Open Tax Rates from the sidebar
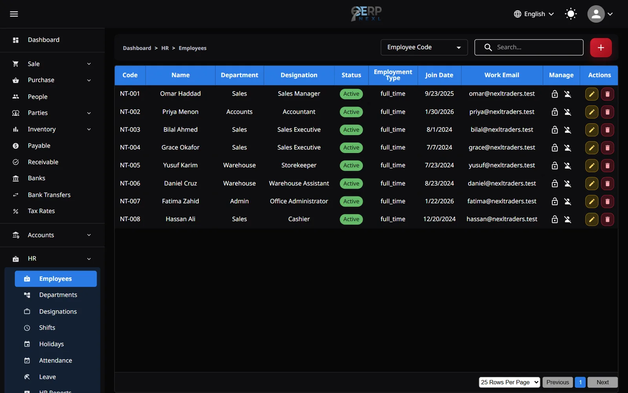Viewport: 628px width, 393px height. coord(52,211)
